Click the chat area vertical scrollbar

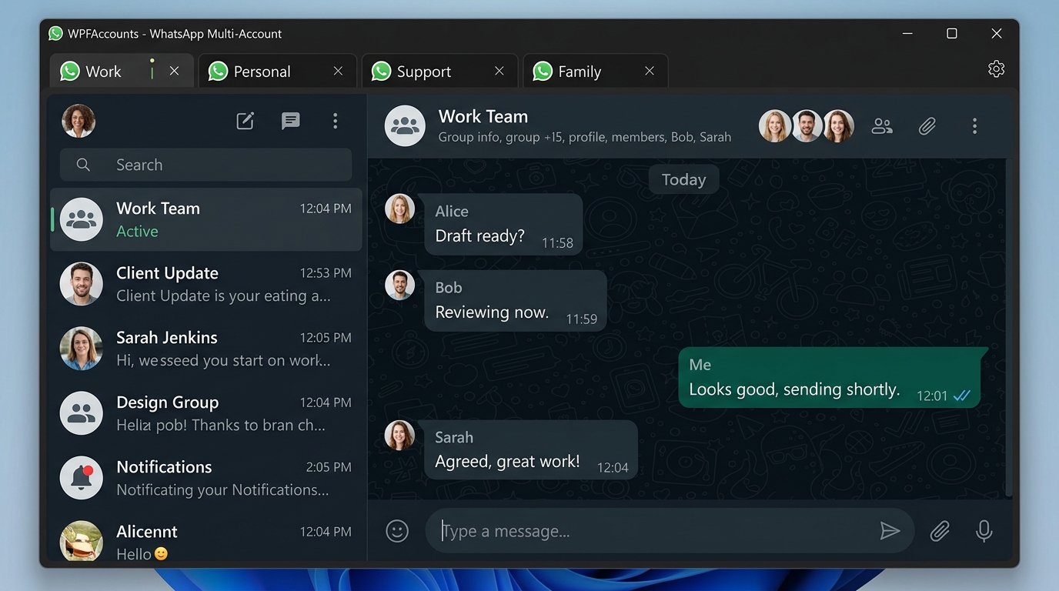pyautogui.click(x=1009, y=328)
